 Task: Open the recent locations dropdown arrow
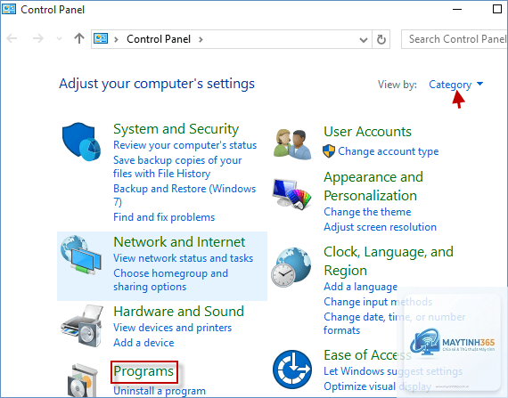point(59,39)
